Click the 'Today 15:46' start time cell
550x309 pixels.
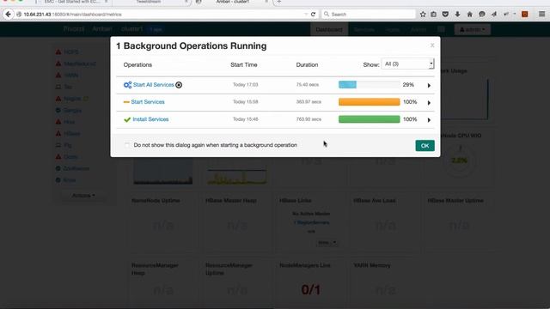click(x=245, y=119)
